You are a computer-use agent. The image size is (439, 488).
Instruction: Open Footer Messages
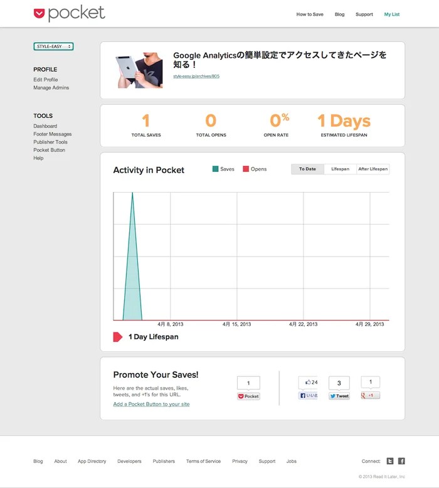52,134
